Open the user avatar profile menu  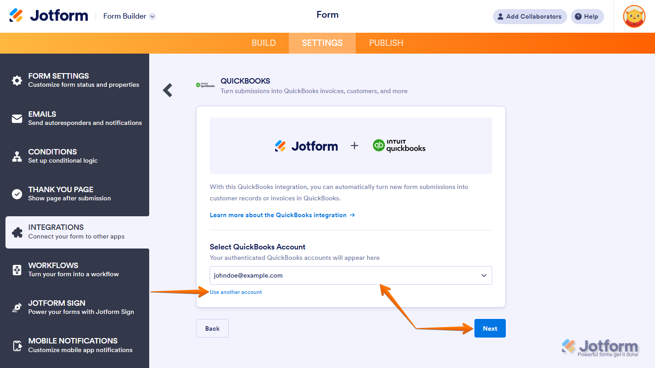(634, 16)
